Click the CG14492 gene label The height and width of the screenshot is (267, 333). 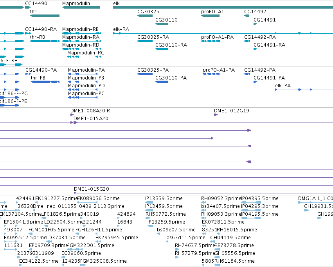point(255,11)
